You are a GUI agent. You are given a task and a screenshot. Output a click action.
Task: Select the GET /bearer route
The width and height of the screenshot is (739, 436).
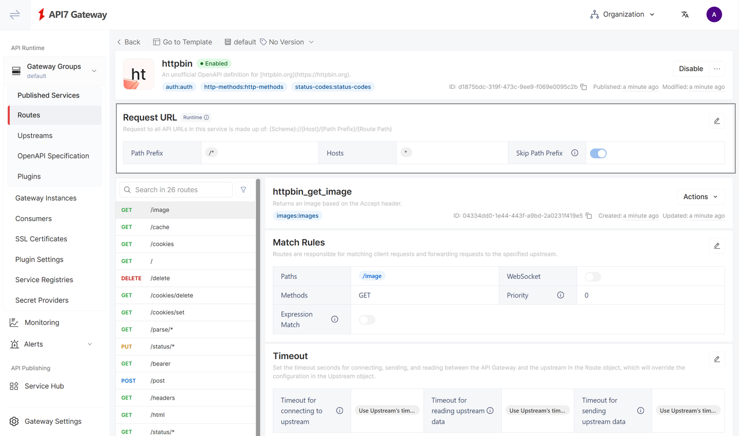pyautogui.click(x=185, y=364)
